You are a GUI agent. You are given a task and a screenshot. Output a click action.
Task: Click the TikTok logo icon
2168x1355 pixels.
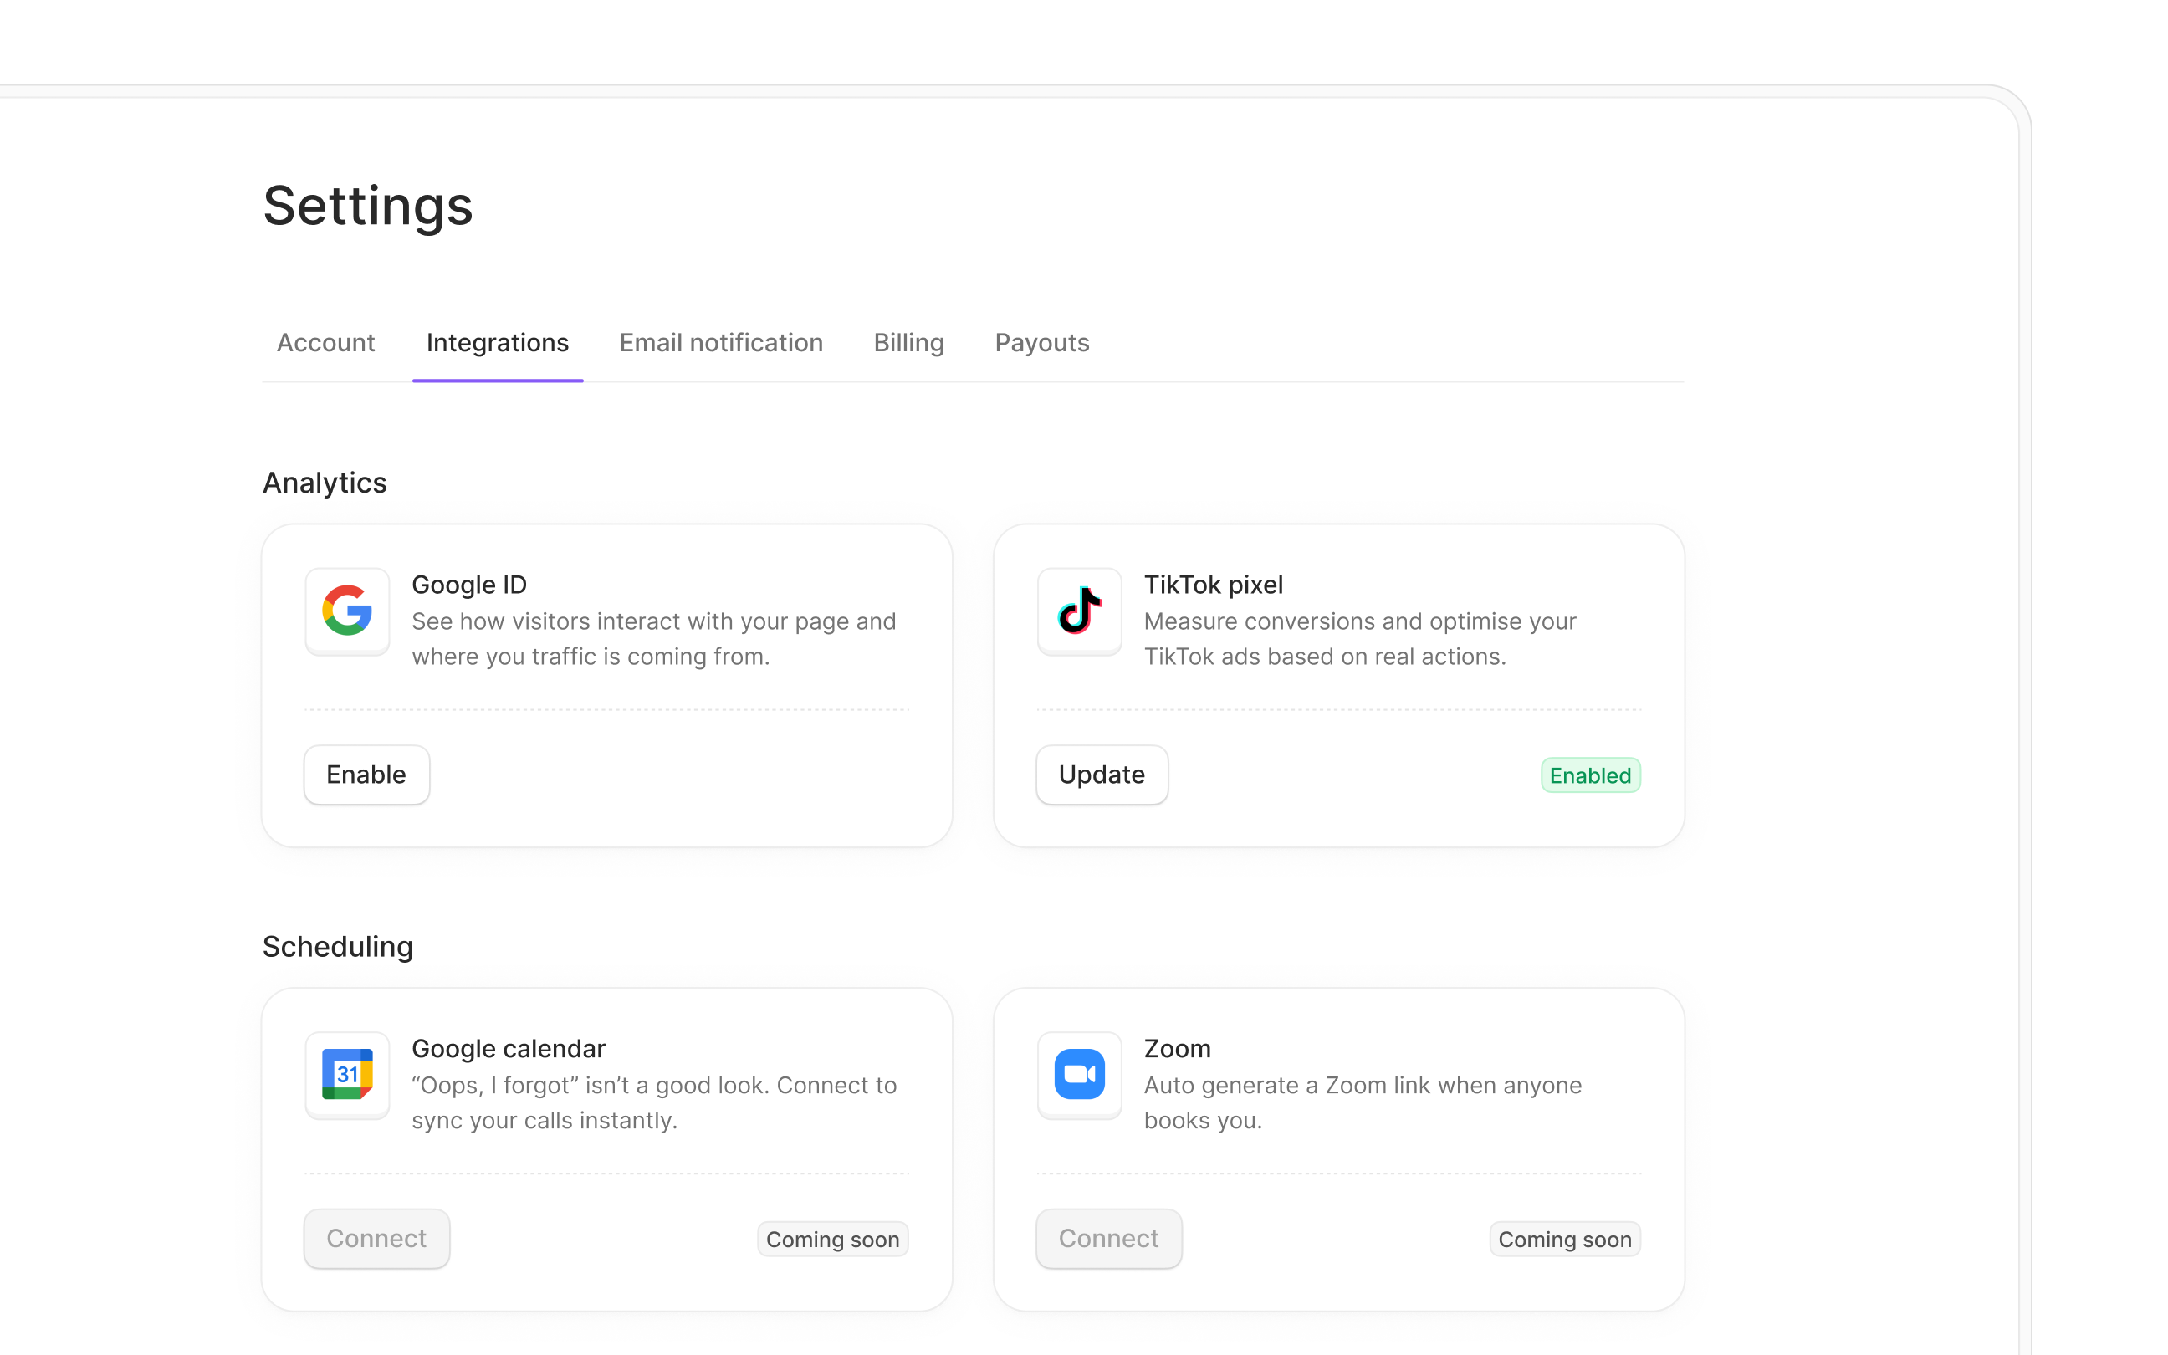(x=1079, y=611)
